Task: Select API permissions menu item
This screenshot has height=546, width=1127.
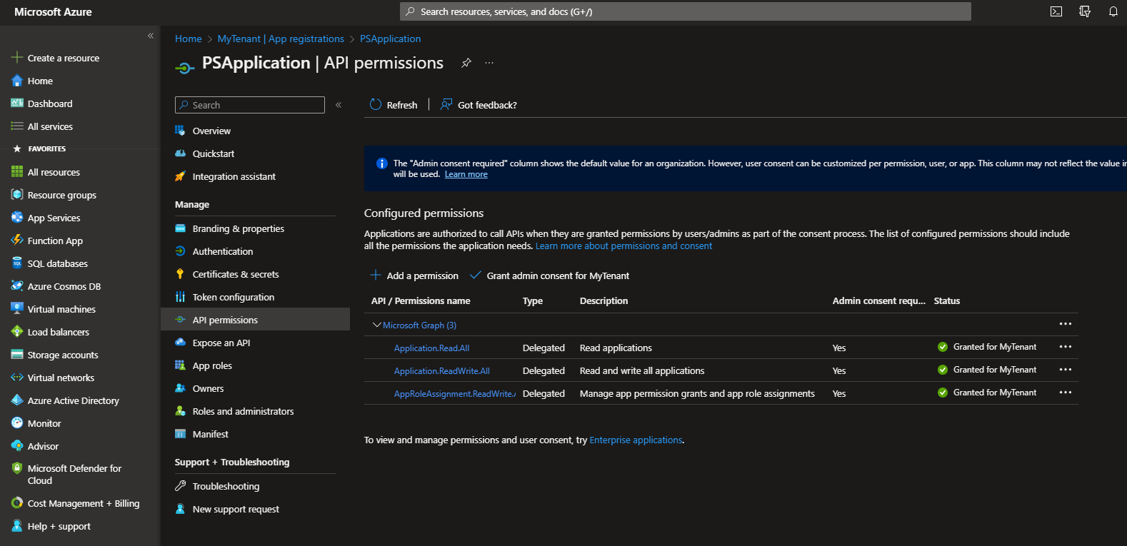Action: (x=256, y=320)
